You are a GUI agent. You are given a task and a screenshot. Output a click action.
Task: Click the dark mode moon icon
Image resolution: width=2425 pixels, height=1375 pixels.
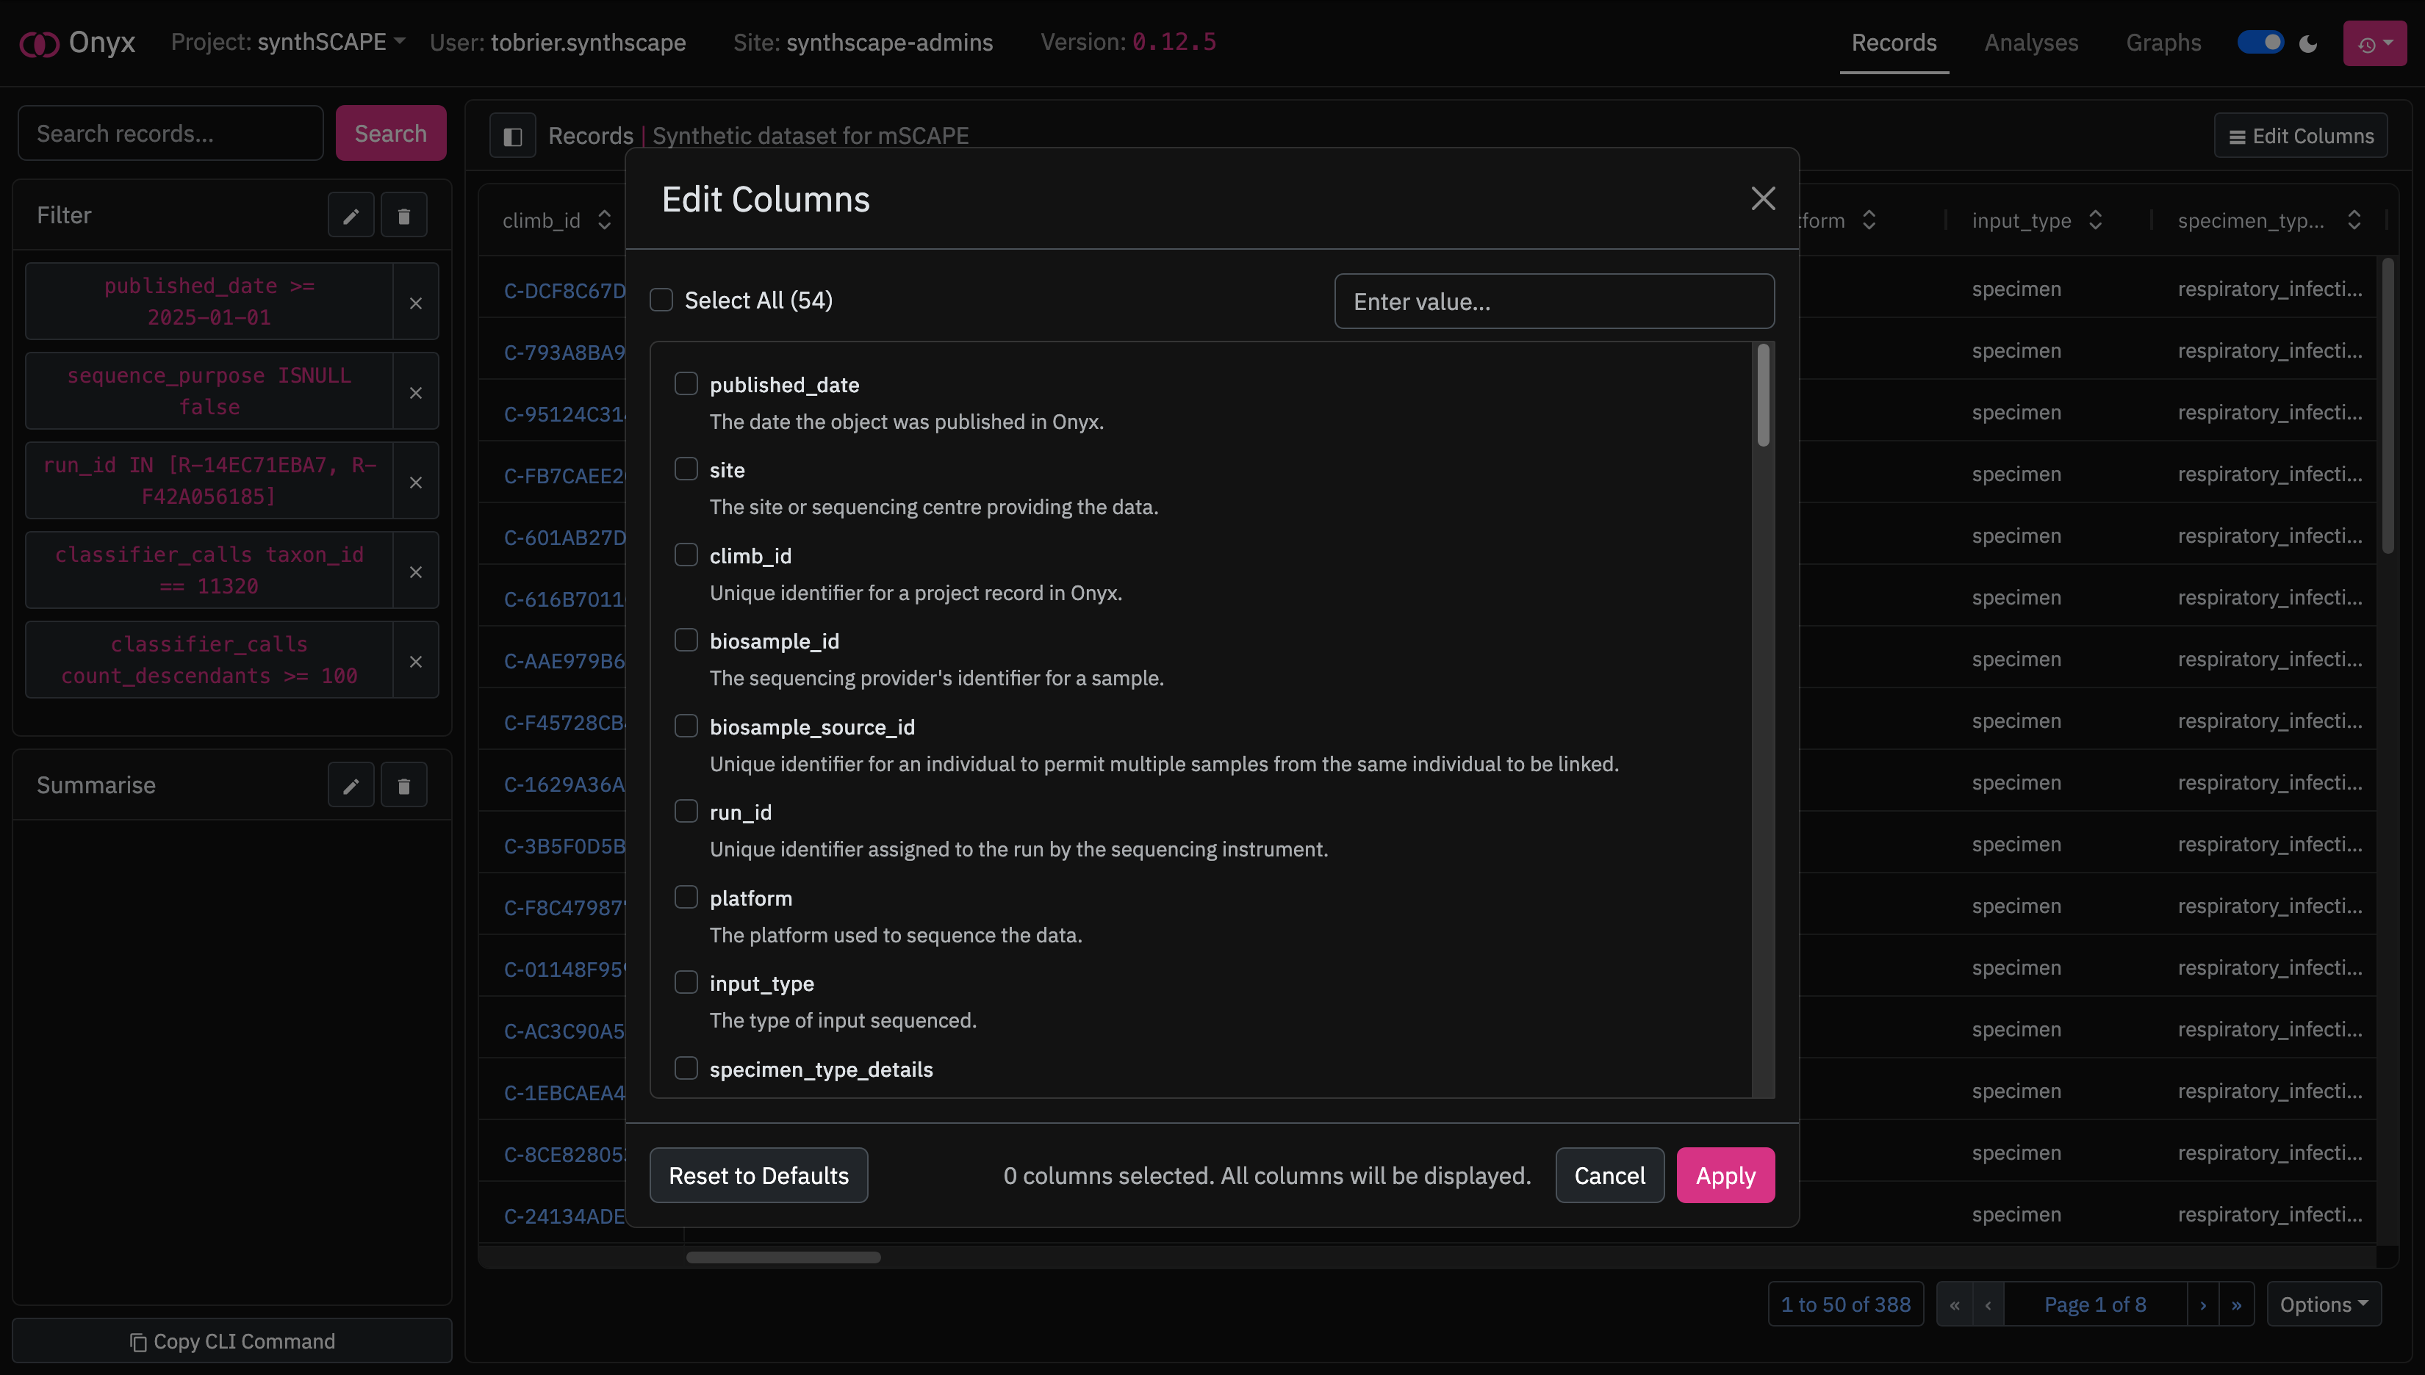coord(2308,43)
